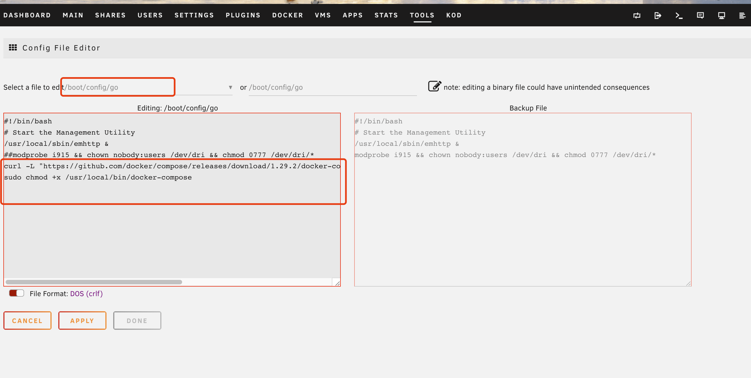Click the Editing: /boot/config/go label
751x378 pixels.
(178, 108)
